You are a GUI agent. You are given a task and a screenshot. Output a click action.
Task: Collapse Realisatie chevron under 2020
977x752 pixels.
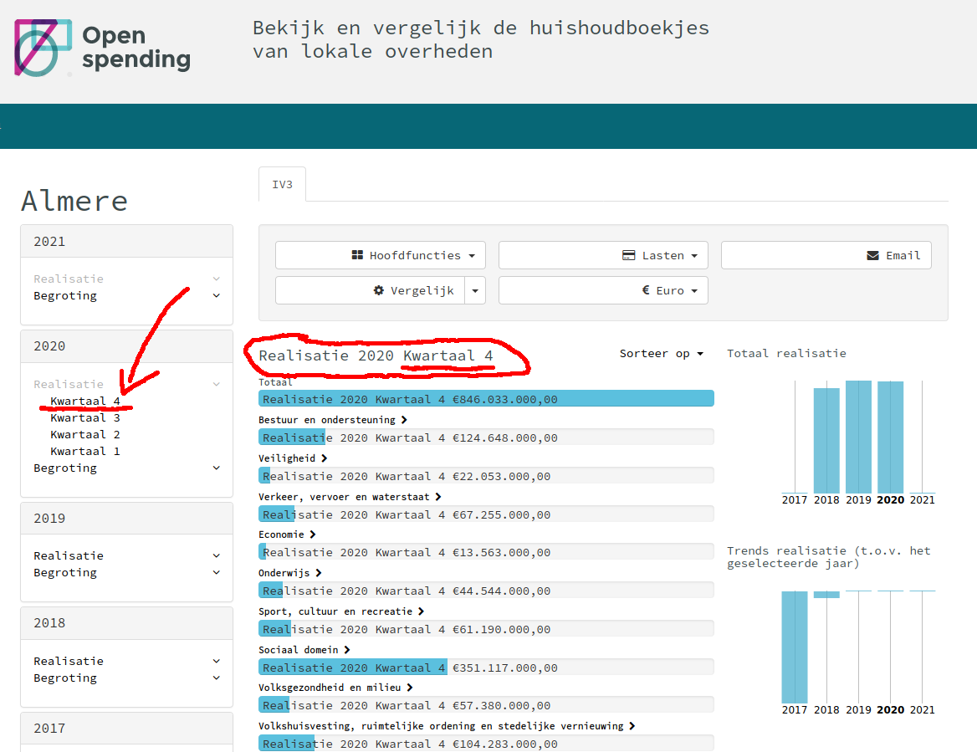[x=216, y=384]
